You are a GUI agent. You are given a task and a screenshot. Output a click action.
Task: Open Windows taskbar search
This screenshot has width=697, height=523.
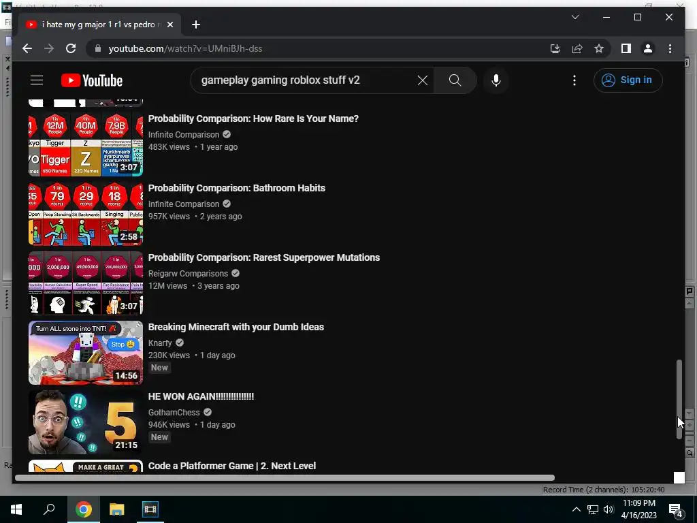[x=49, y=509]
